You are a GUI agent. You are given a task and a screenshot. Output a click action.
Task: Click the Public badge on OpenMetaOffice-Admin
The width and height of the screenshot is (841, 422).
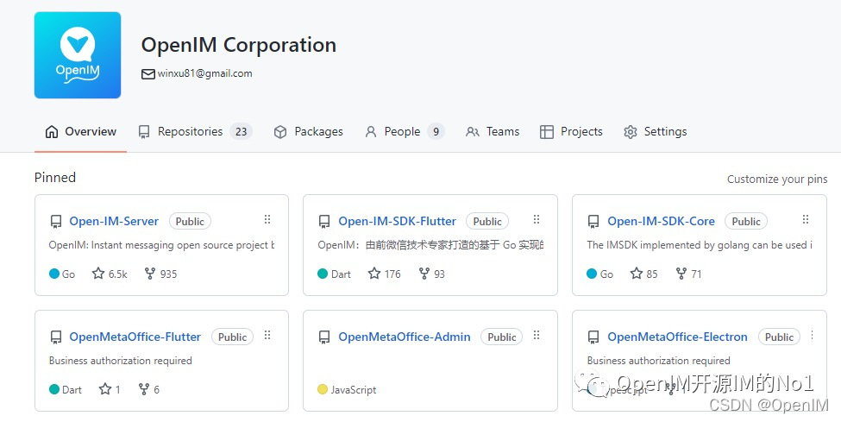coord(501,337)
